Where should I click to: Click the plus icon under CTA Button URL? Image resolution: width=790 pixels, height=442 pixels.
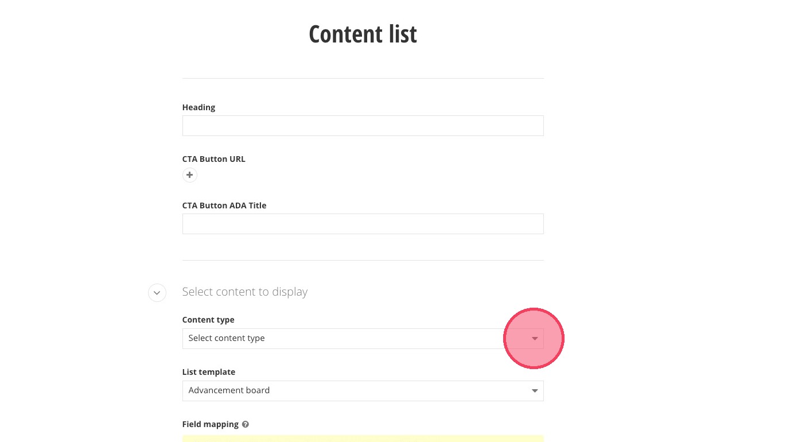[x=189, y=175]
